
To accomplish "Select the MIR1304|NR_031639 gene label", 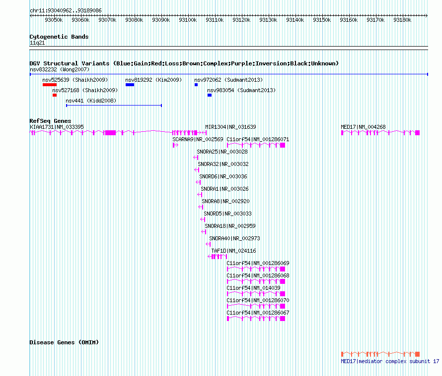I will pos(230,127).
